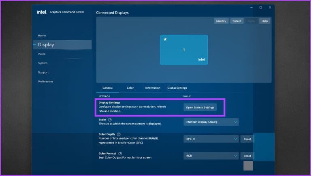Expand the Maintain Display Scaling dropdown
This screenshot has height=176, width=311.
click(211, 122)
